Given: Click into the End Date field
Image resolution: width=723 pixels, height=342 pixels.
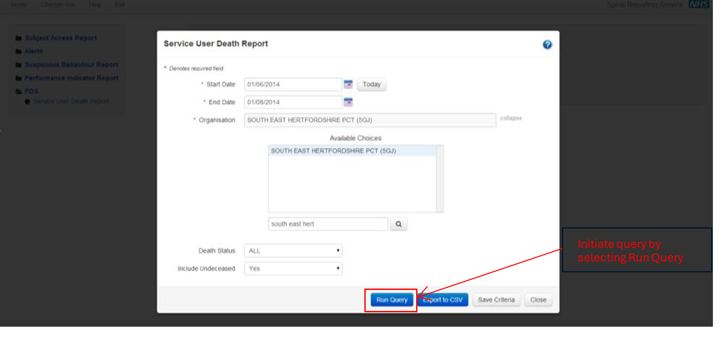Looking at the screenshot, I should pyautogui.click(x=293, y=102).
